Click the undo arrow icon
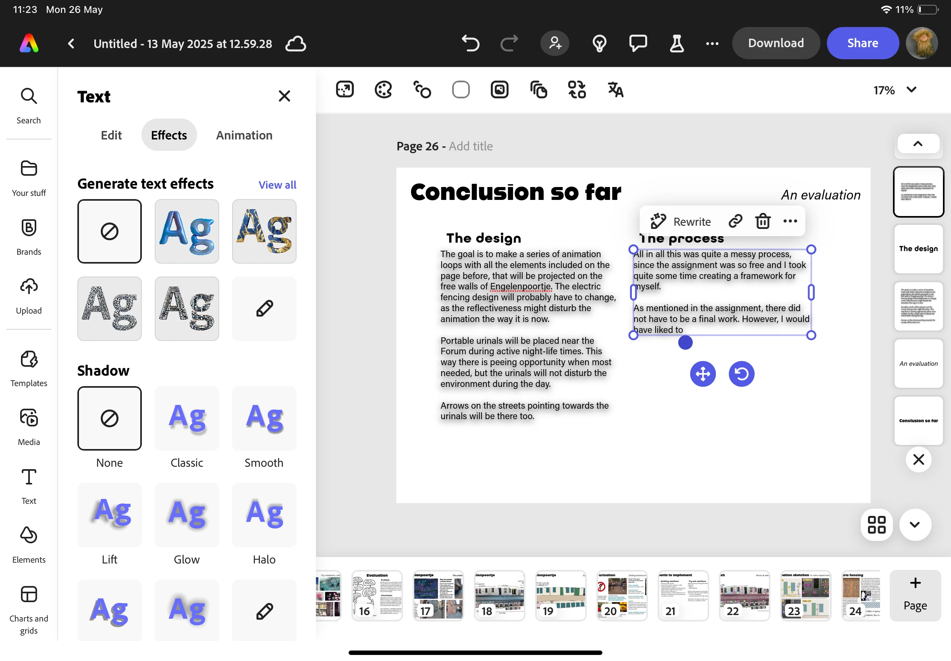 pos(470,43)
